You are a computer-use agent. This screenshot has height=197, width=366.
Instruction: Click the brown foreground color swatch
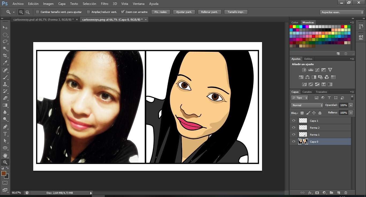coord(4,173)
